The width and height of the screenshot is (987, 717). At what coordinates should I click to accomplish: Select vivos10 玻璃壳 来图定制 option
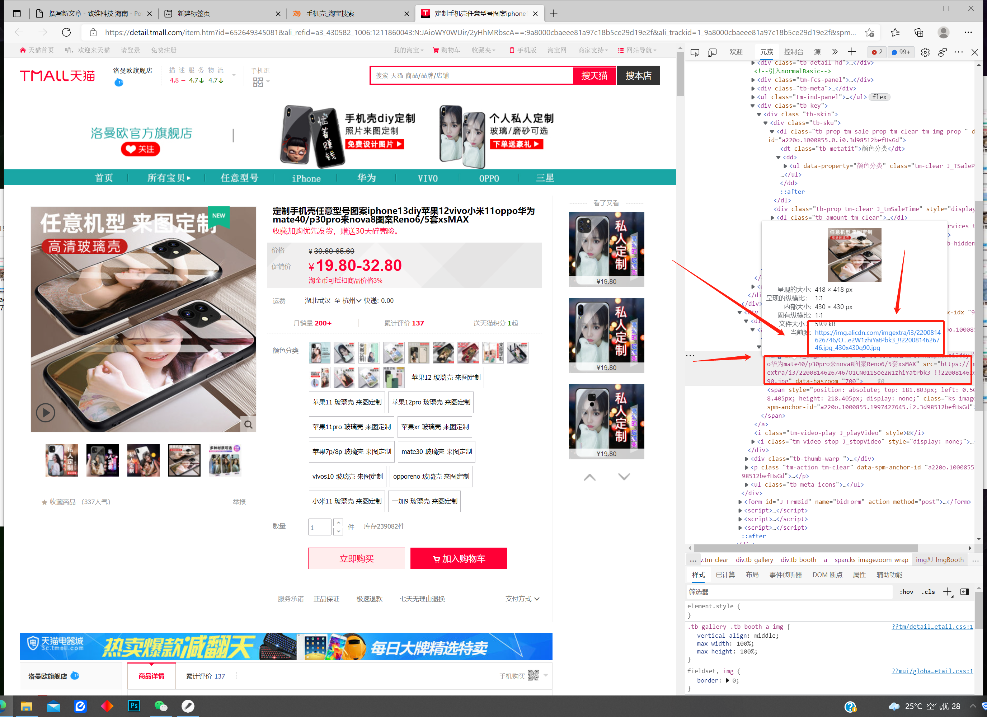coord(347,477)
